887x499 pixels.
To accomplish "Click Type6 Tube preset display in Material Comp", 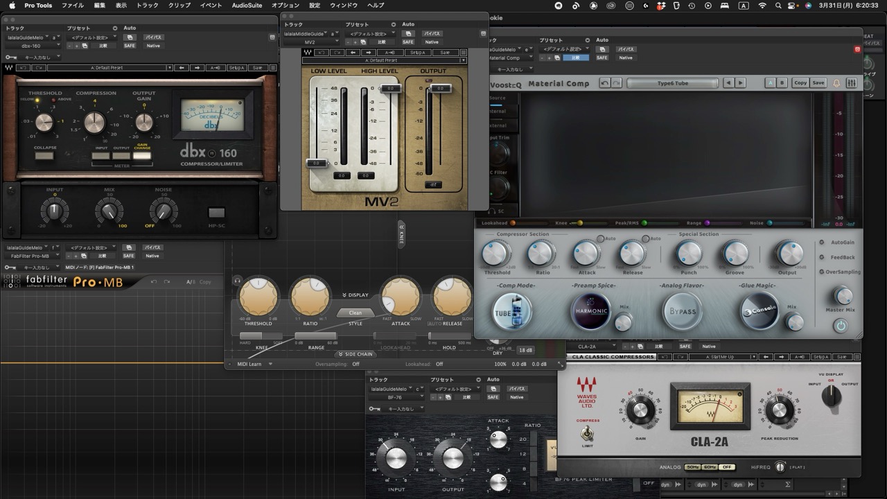I will coord(672,83).
